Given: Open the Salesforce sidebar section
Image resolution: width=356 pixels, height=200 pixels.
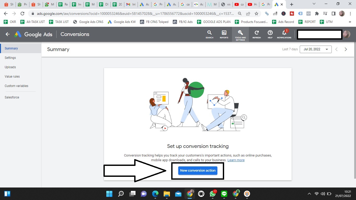Looking at the screenshot, I should click(x=12, y=97).
